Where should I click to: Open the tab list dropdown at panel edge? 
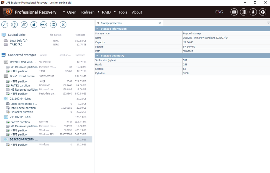click(268, 23)
